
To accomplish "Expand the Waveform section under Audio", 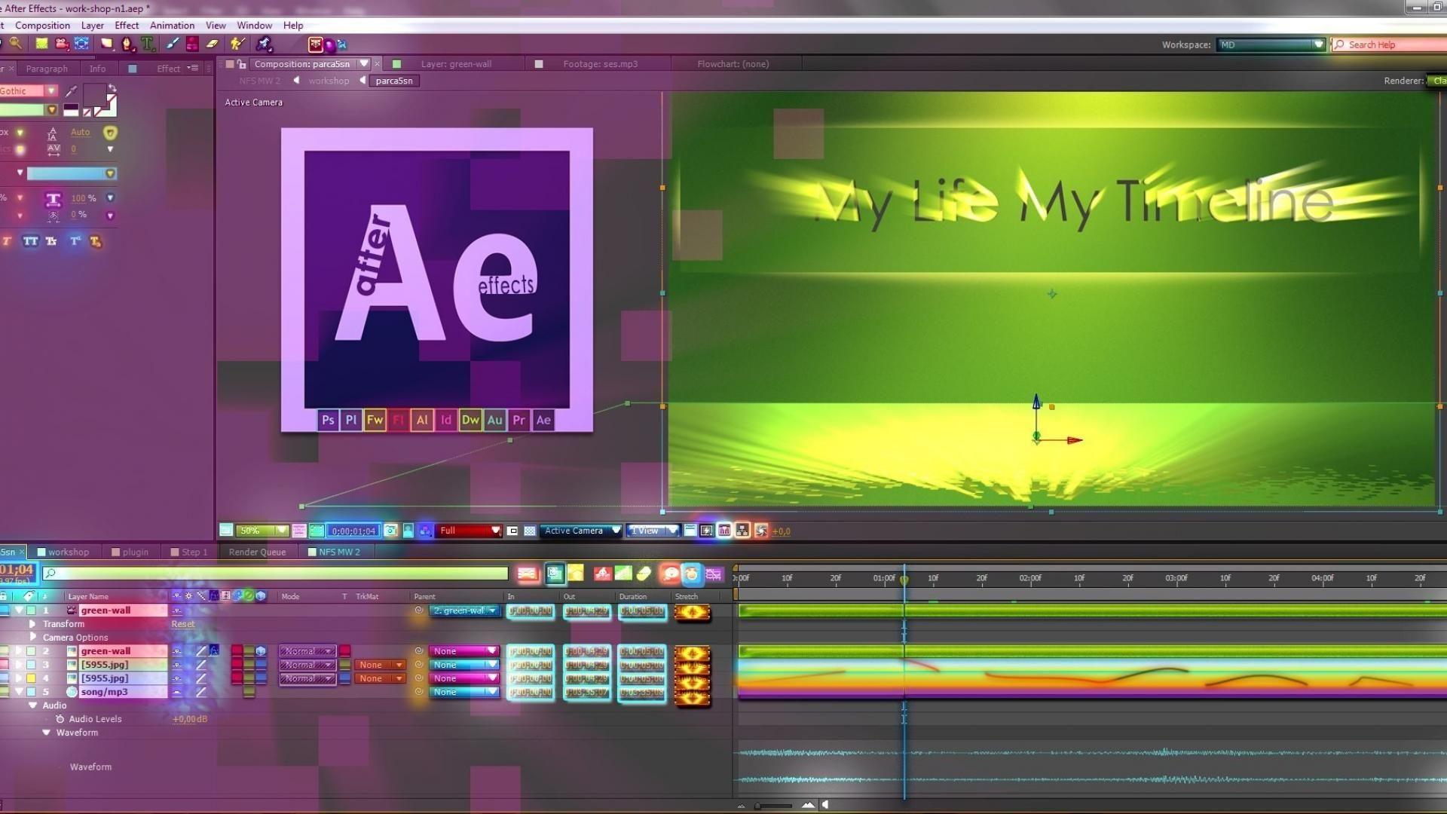I will tap(47, 733).
